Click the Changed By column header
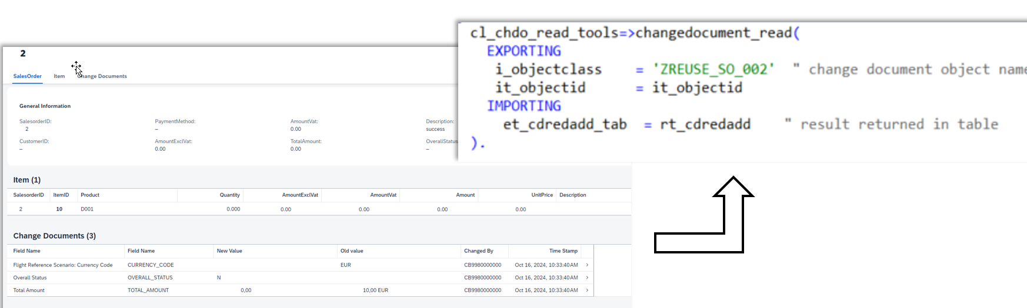 coord(479,251)
